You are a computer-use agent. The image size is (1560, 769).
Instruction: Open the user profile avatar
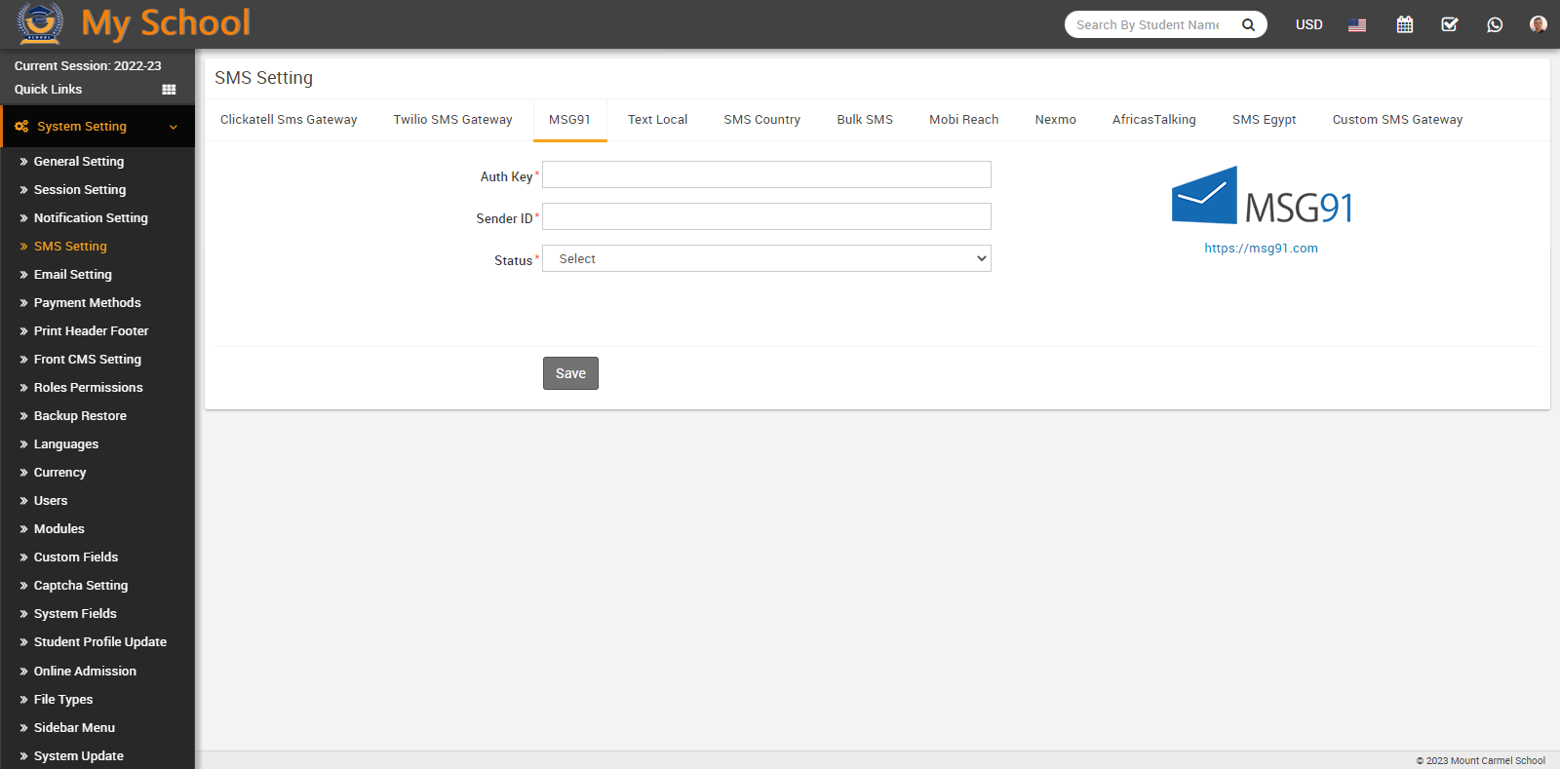(x=1538, y=24)
